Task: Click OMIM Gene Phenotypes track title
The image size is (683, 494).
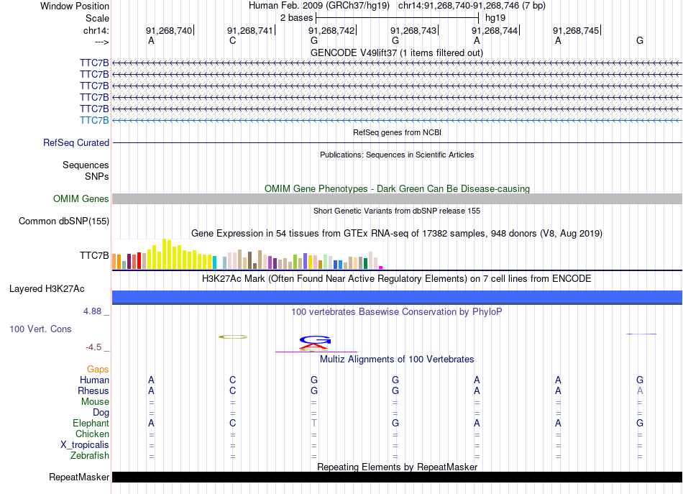Action: pos(397,188)
